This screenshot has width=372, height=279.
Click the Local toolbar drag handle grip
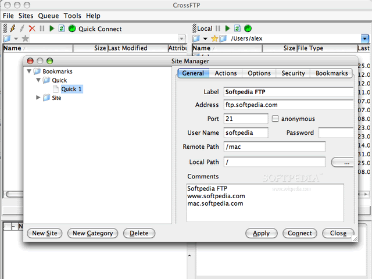point(195,28)
